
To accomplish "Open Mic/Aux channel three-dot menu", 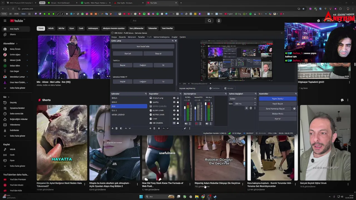I will click(x=211, y=124).
